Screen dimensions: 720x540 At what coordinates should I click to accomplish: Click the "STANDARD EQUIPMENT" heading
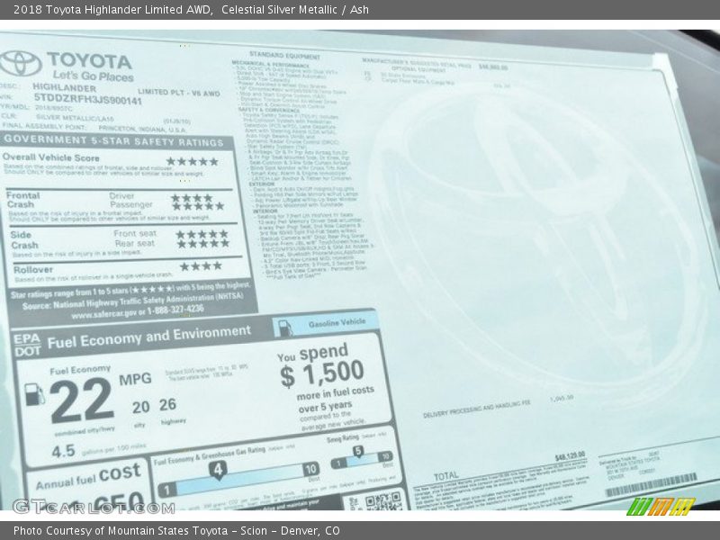click(284, 56)
